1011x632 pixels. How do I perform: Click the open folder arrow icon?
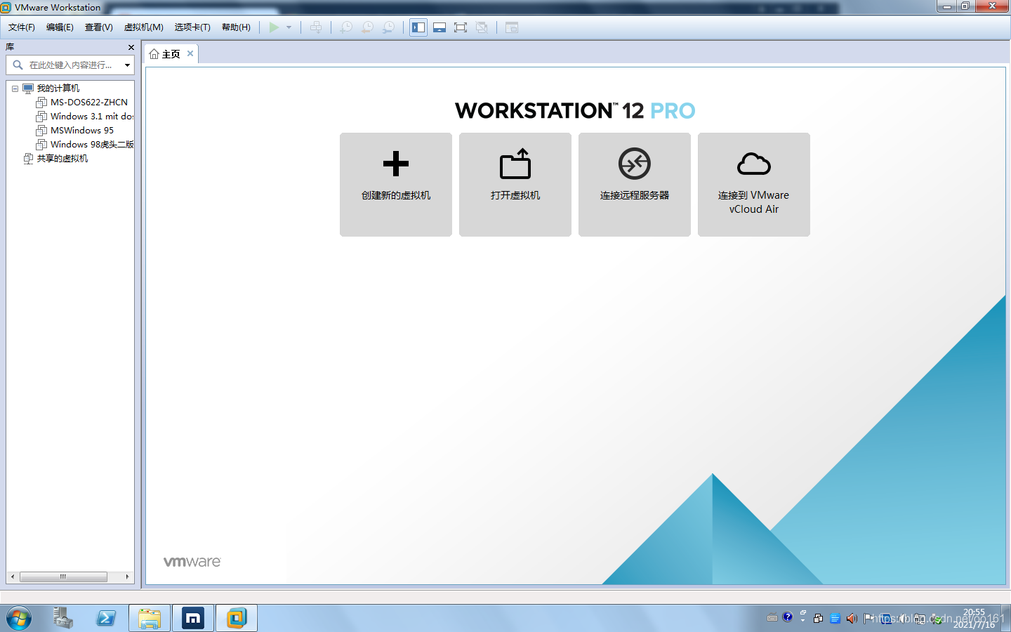click(515, 164)
